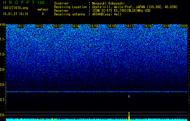The height and width of the screenshot is (121, 190).
Task: Click the meteor label text
Action: point(43,9)
